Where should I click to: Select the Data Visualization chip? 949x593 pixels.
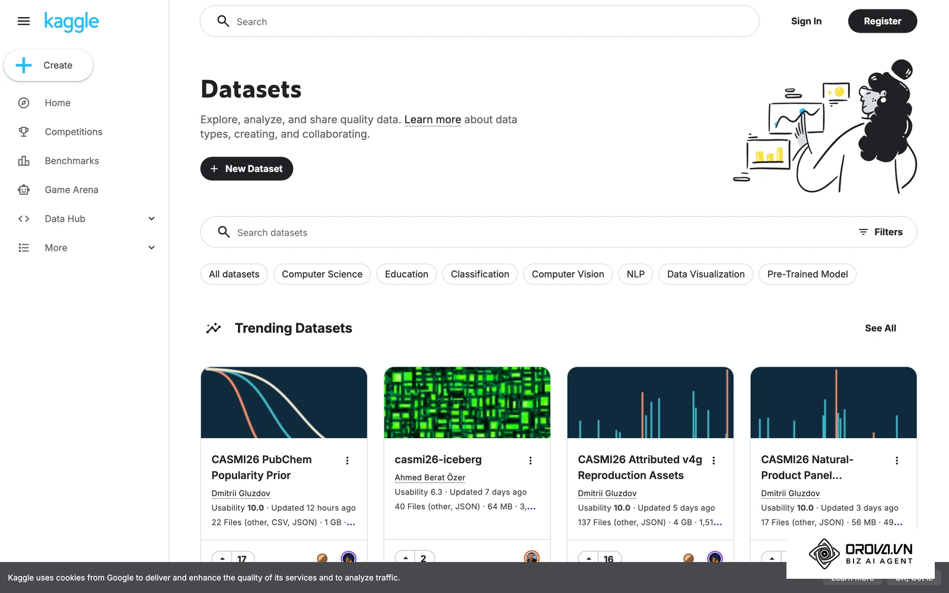click(x=706, y=274)
